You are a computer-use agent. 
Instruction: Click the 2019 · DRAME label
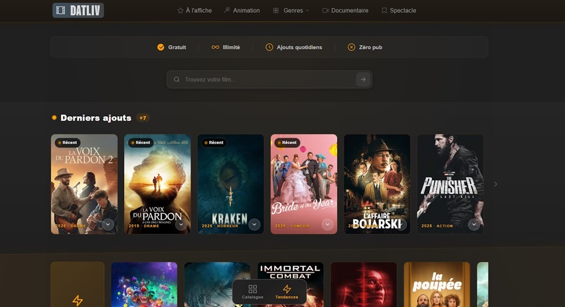(x=144, y=226)
